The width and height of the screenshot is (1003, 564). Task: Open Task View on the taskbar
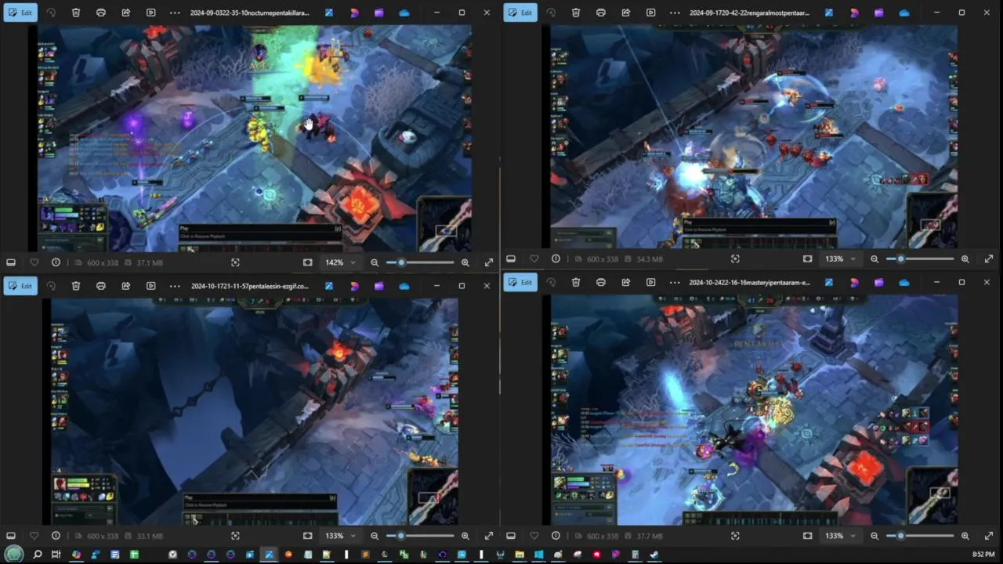[x=56, y=555]
